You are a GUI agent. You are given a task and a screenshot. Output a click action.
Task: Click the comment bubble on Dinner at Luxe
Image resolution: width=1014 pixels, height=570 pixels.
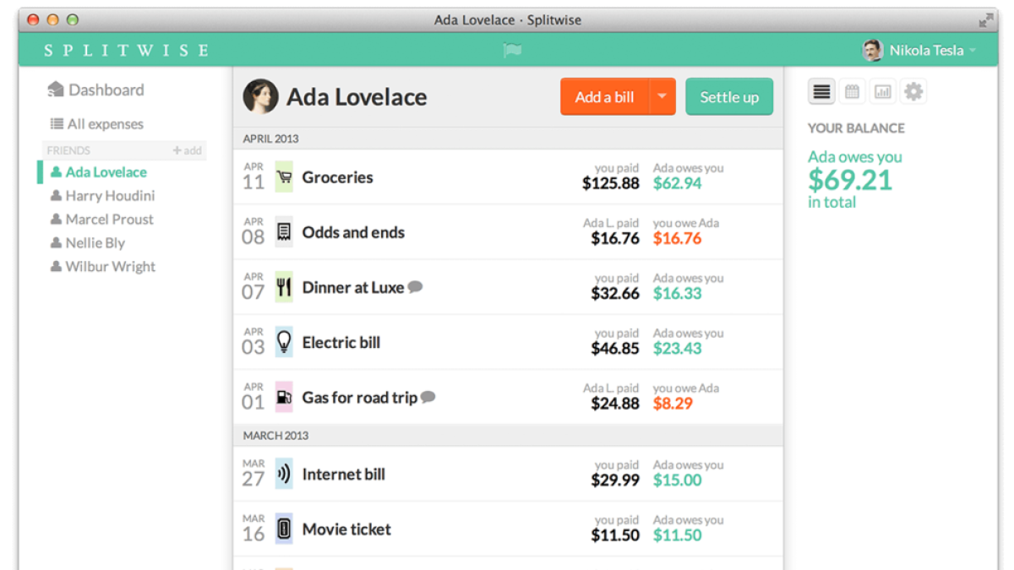tap(415, 287)
